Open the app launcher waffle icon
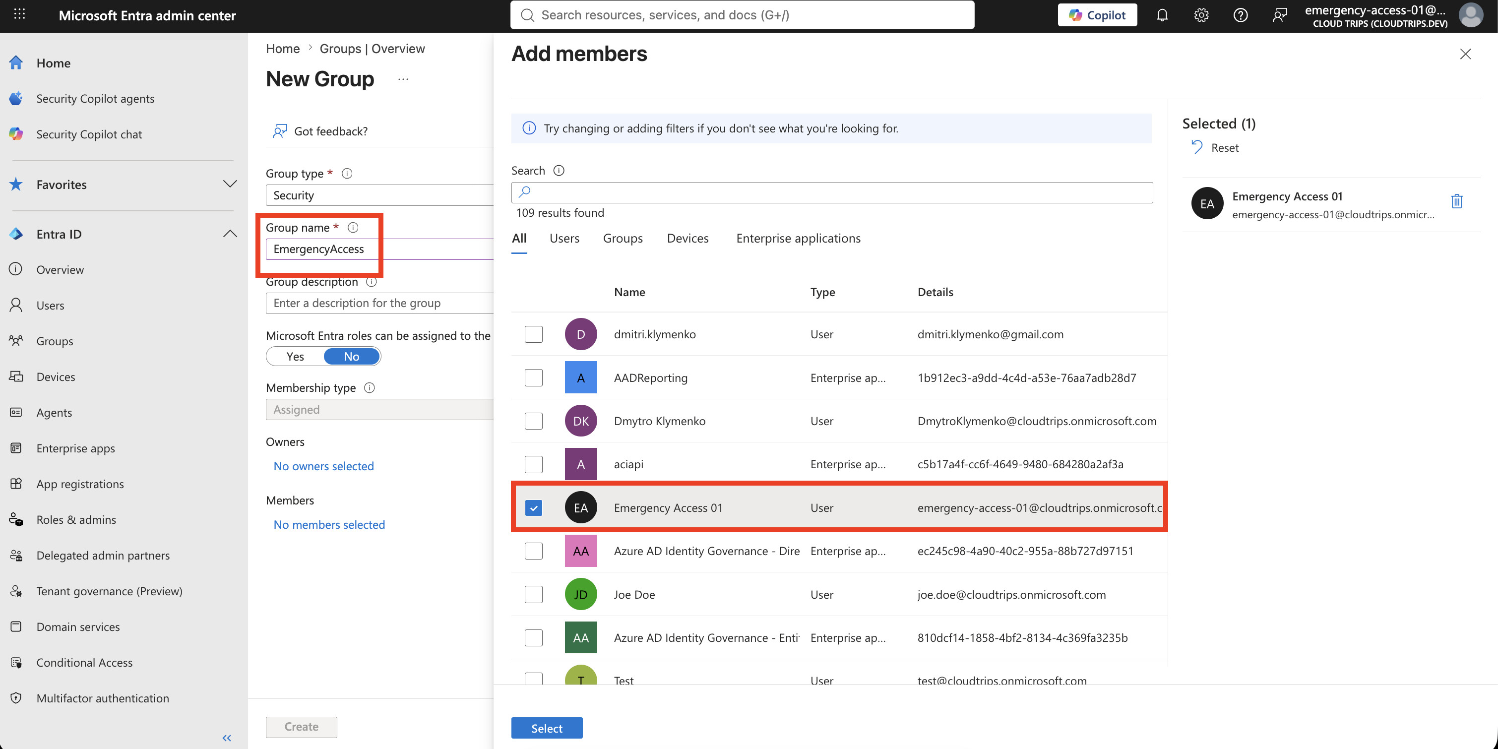The width and height of the screenshot is (1498, 749). pyautogui.click(x=19, y=14)
